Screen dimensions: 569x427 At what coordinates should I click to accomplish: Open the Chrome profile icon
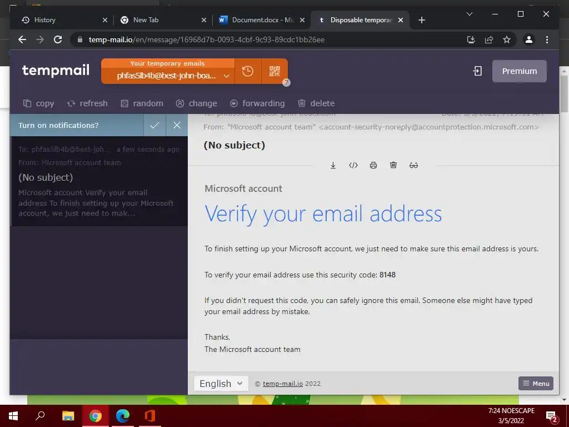(x=529, y=39)
